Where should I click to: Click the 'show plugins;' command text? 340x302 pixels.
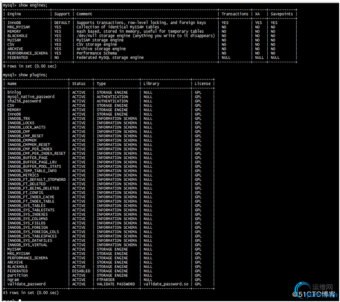coord(33,75)
